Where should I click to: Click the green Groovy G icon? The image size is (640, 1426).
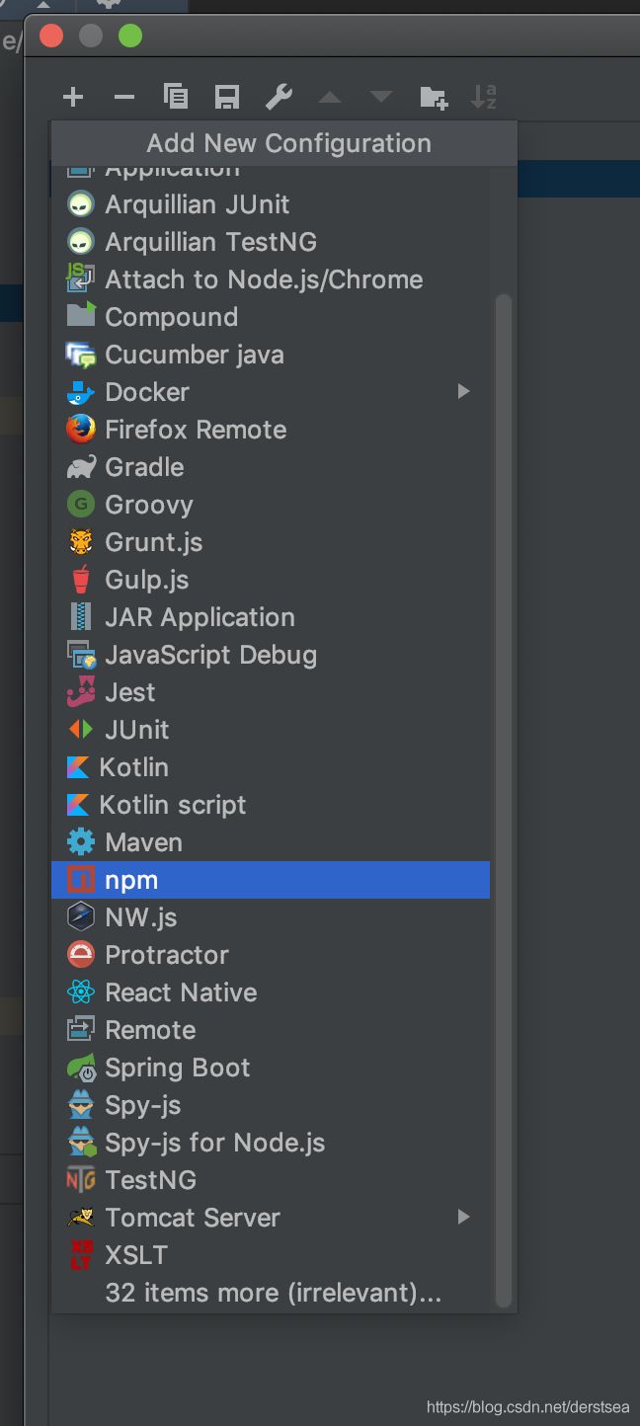click(80, 505)
